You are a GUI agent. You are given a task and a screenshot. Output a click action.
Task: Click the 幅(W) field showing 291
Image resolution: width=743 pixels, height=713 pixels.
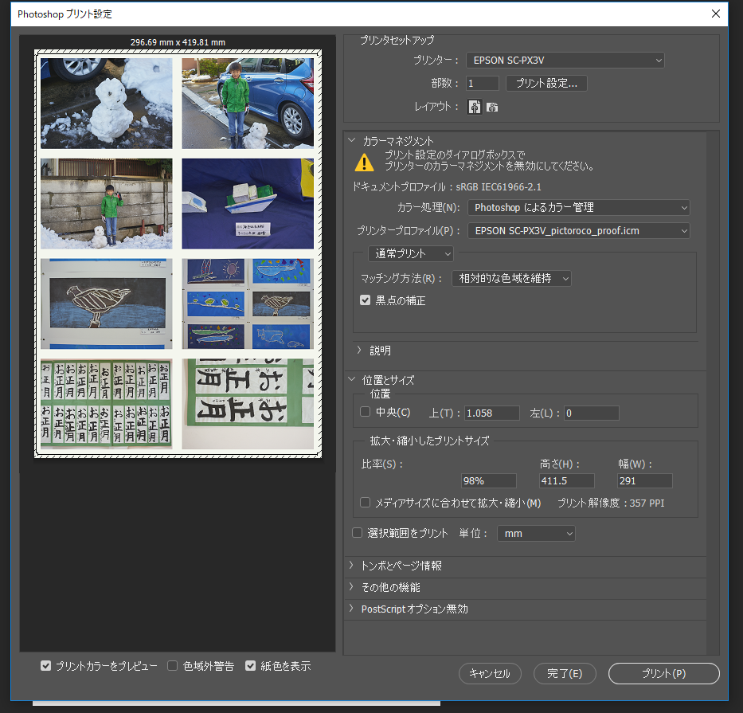(x=645, y=480)
